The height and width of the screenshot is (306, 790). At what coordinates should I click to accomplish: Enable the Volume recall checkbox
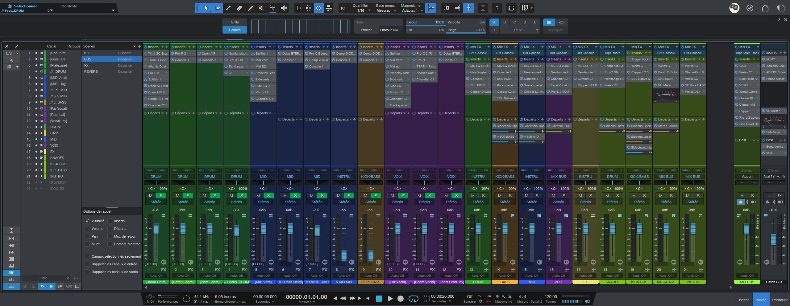pos(87,229)
